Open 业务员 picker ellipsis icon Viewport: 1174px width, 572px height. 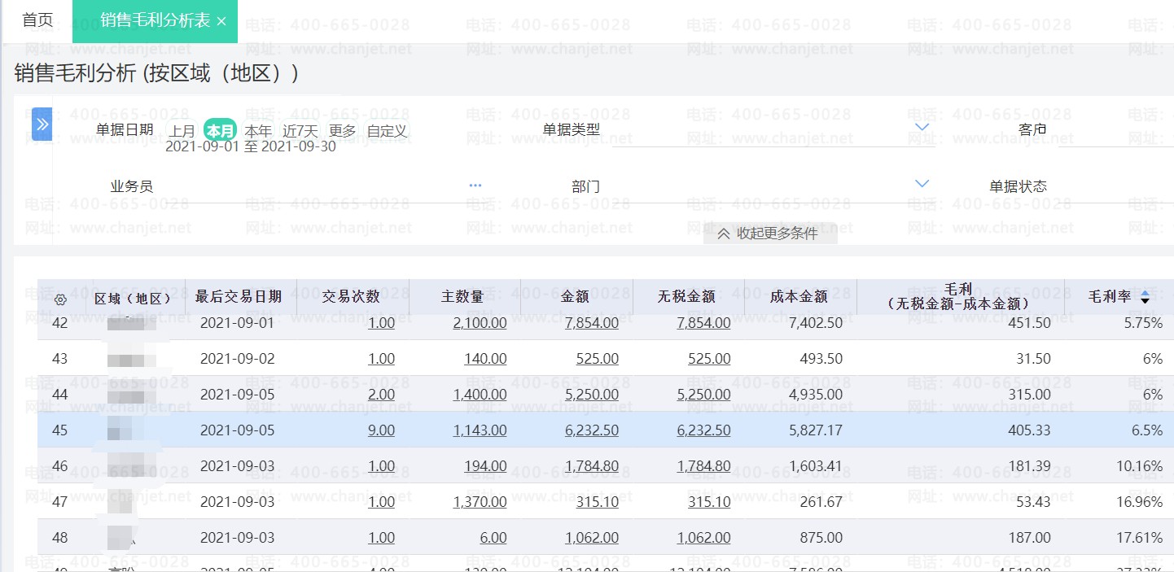(475, 186)
